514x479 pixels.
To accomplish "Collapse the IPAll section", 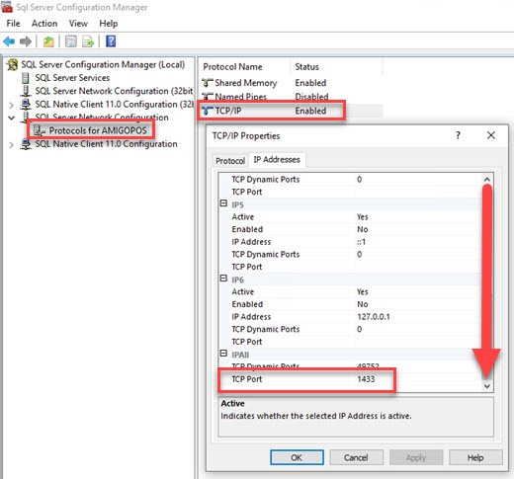I will (223, 354).
